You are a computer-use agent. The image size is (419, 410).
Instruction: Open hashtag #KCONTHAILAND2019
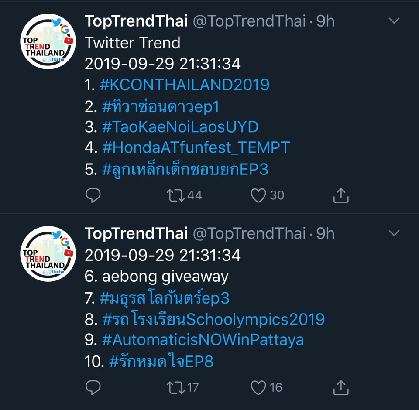point(185,85)
